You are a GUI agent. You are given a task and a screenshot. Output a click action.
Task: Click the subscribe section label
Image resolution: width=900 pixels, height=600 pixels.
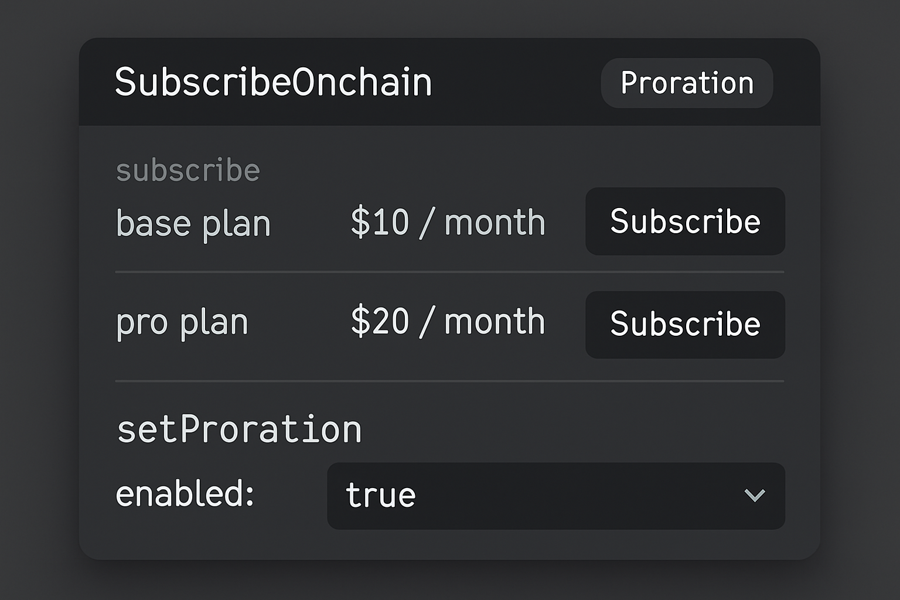[187, 169]
